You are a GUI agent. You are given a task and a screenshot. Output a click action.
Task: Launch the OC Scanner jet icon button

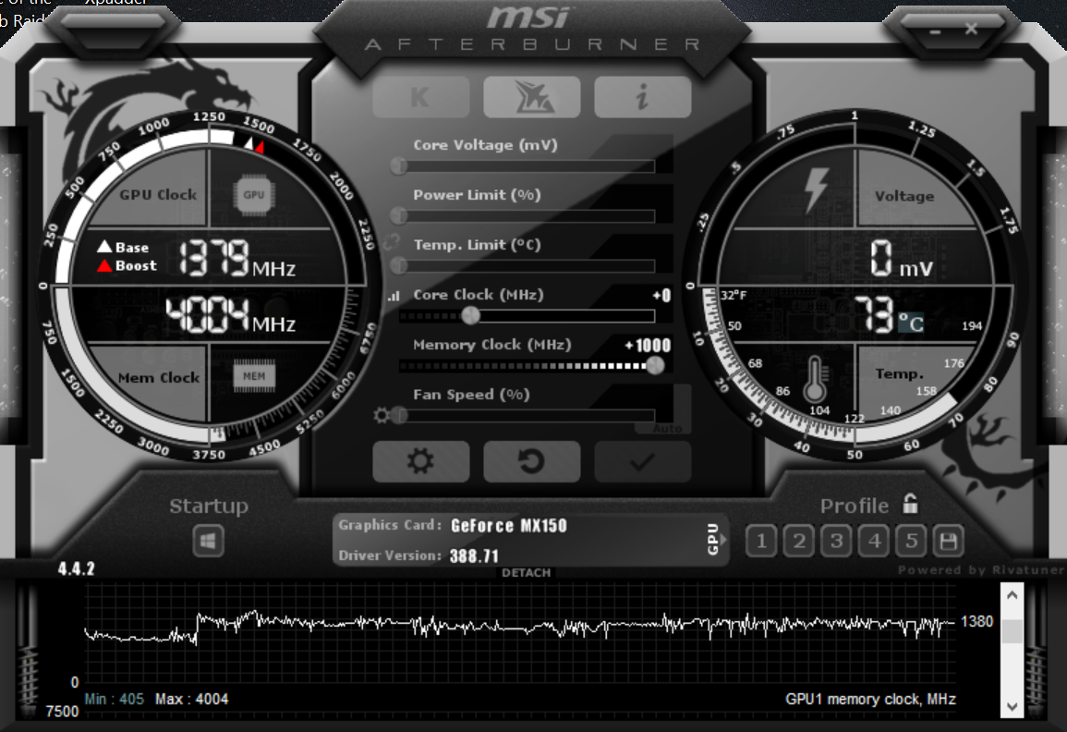tap(531, 97)
